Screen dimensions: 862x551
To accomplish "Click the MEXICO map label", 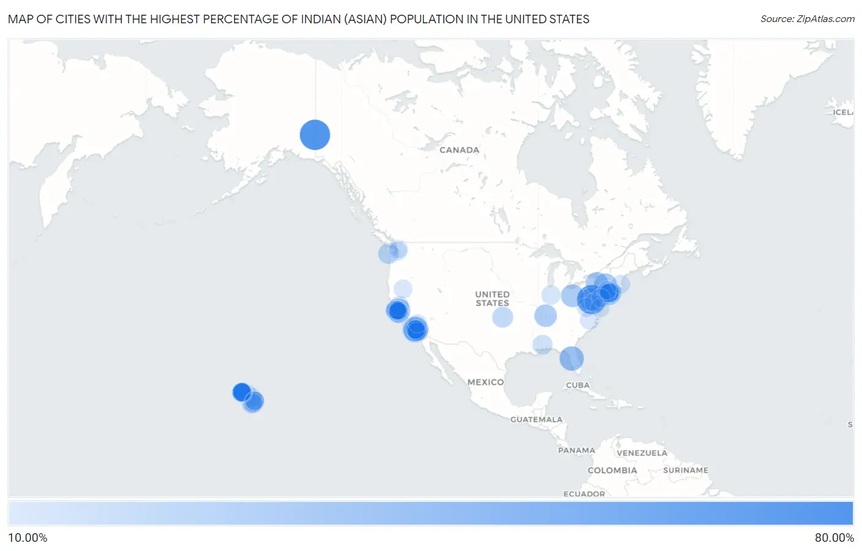I will (x=486, y=382).
